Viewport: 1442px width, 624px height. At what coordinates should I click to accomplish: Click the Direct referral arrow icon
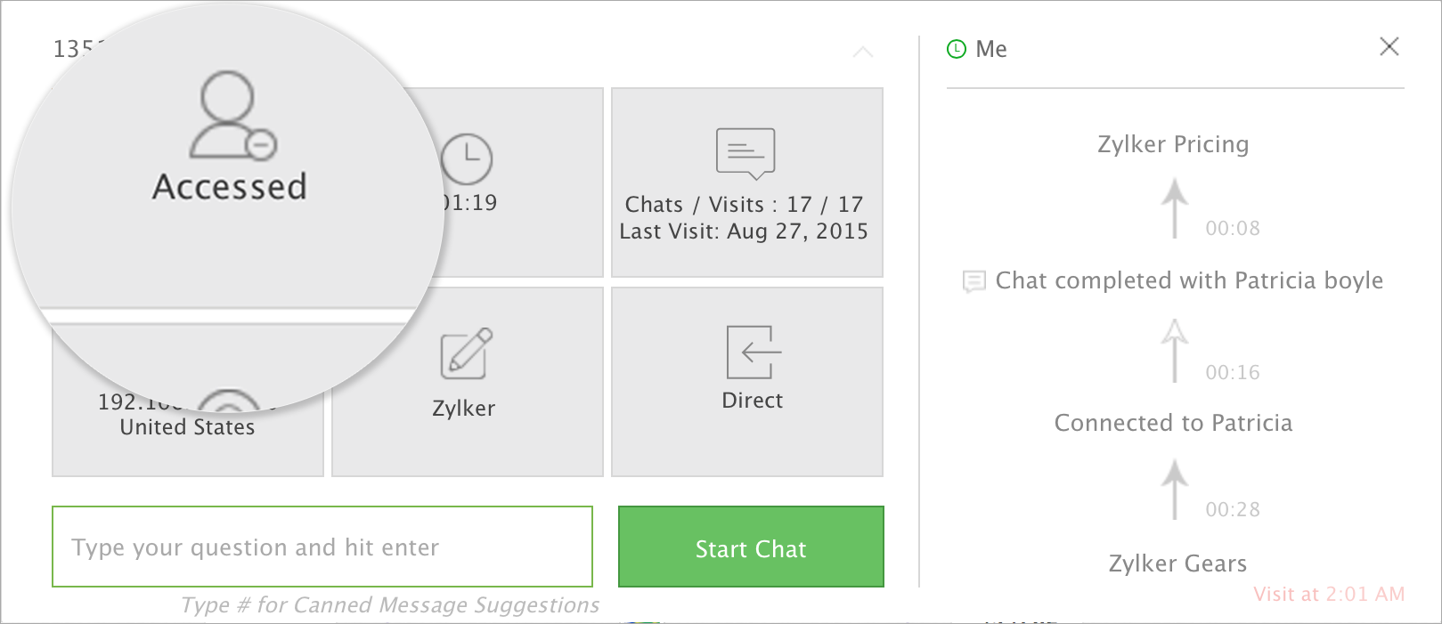[753, 353]
